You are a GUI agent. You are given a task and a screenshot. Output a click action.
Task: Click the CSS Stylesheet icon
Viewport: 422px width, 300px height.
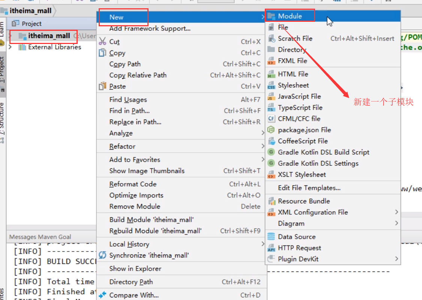(271, 85)
